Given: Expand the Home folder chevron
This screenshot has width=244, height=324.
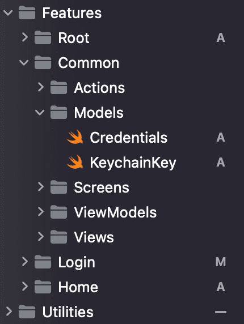Looking at the screenshot, I should [25, 287].
